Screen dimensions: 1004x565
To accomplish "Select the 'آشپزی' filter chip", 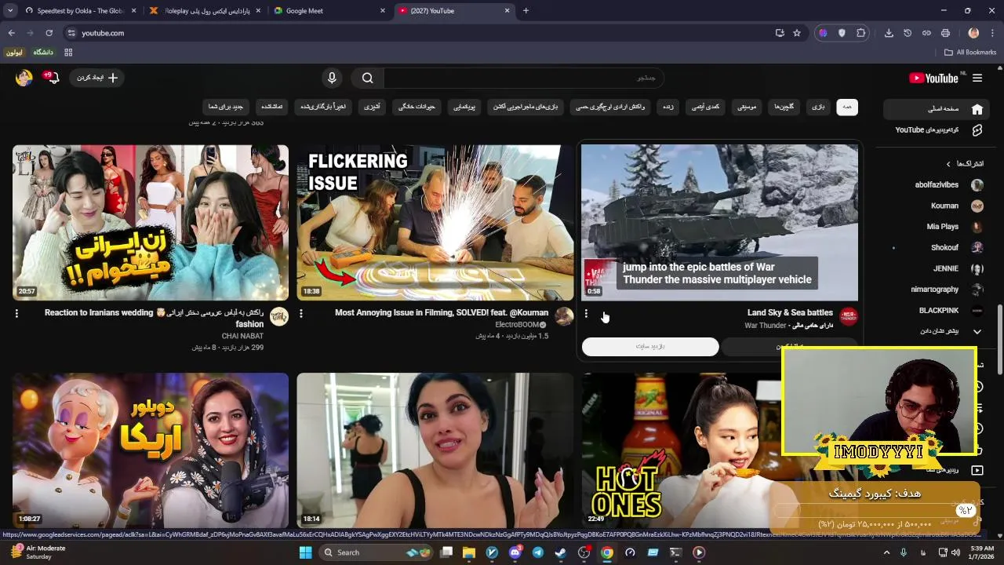I will [x=372, y=107].
